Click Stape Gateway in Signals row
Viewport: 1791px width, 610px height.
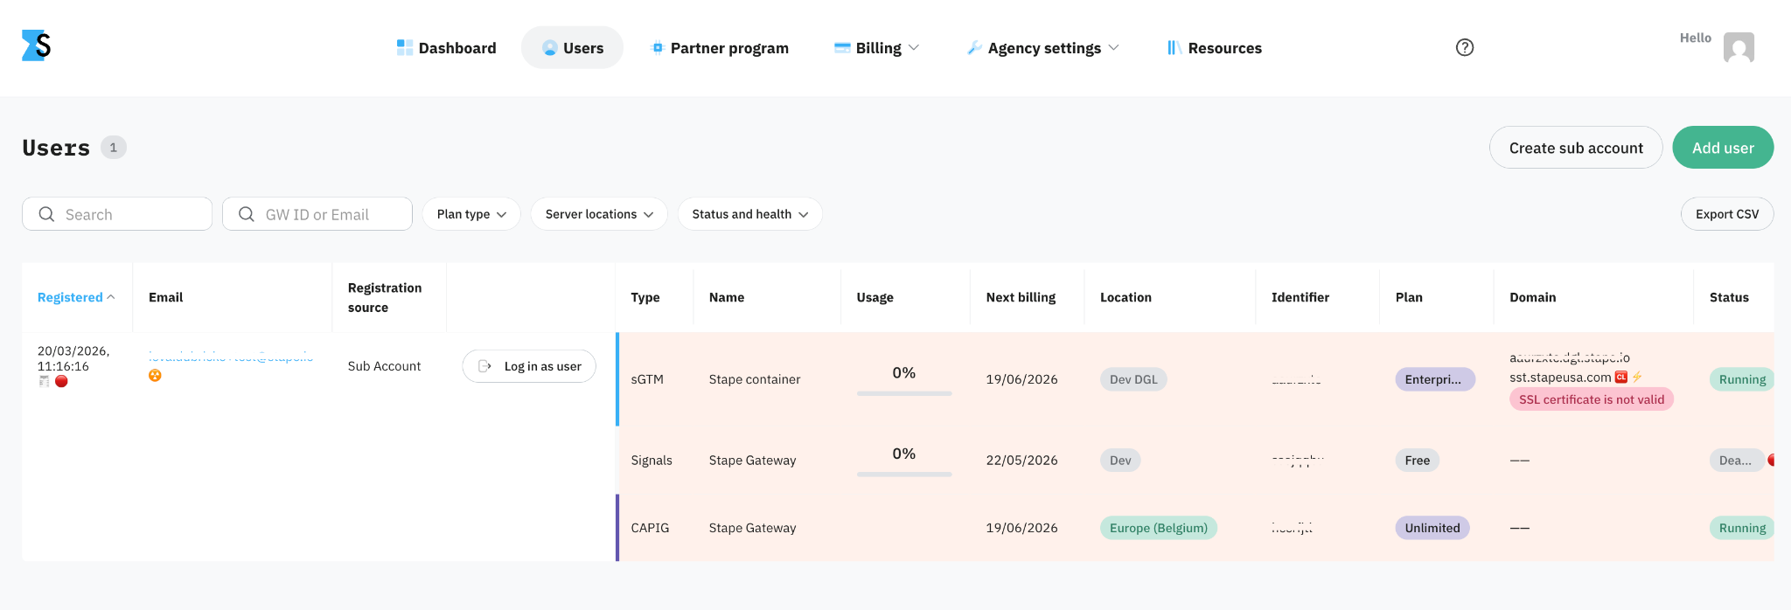click(753, 461)
